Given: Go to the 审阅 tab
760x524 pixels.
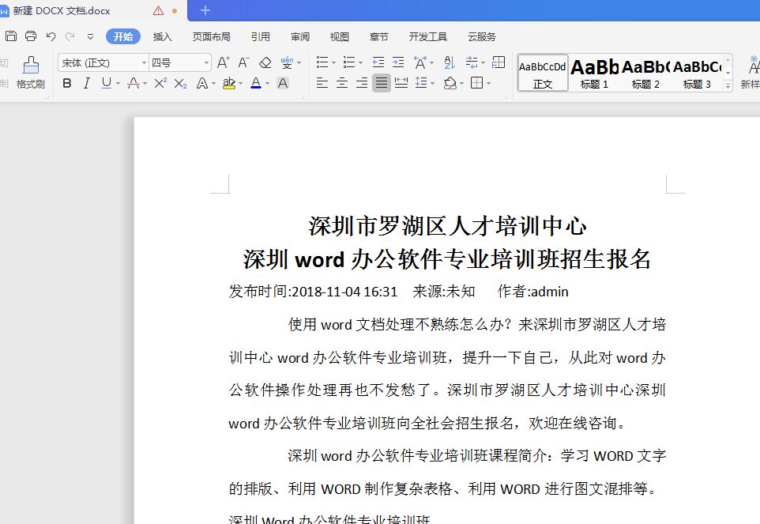Looking at the screenshot, I should [x=300, y=37].
